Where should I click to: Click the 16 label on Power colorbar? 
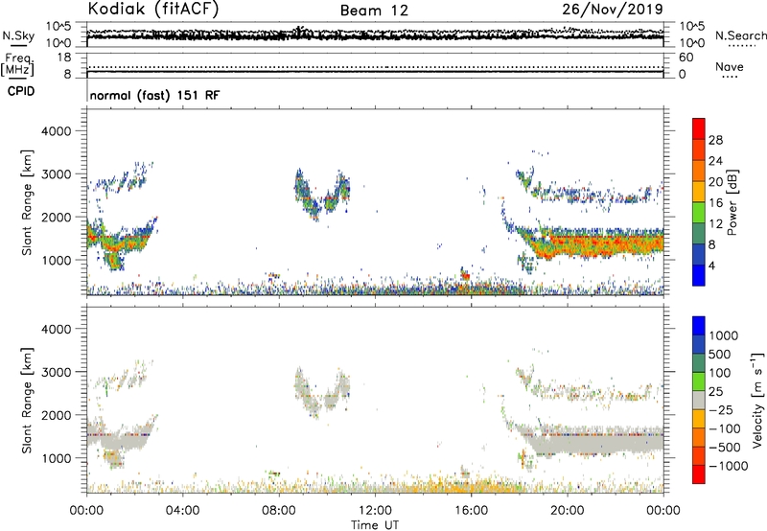[715, 203]
